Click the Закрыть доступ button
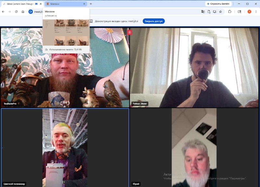Image resolution: width=260 pixels, height=187 pixels. pyautogui.click(x=153, y=21)
